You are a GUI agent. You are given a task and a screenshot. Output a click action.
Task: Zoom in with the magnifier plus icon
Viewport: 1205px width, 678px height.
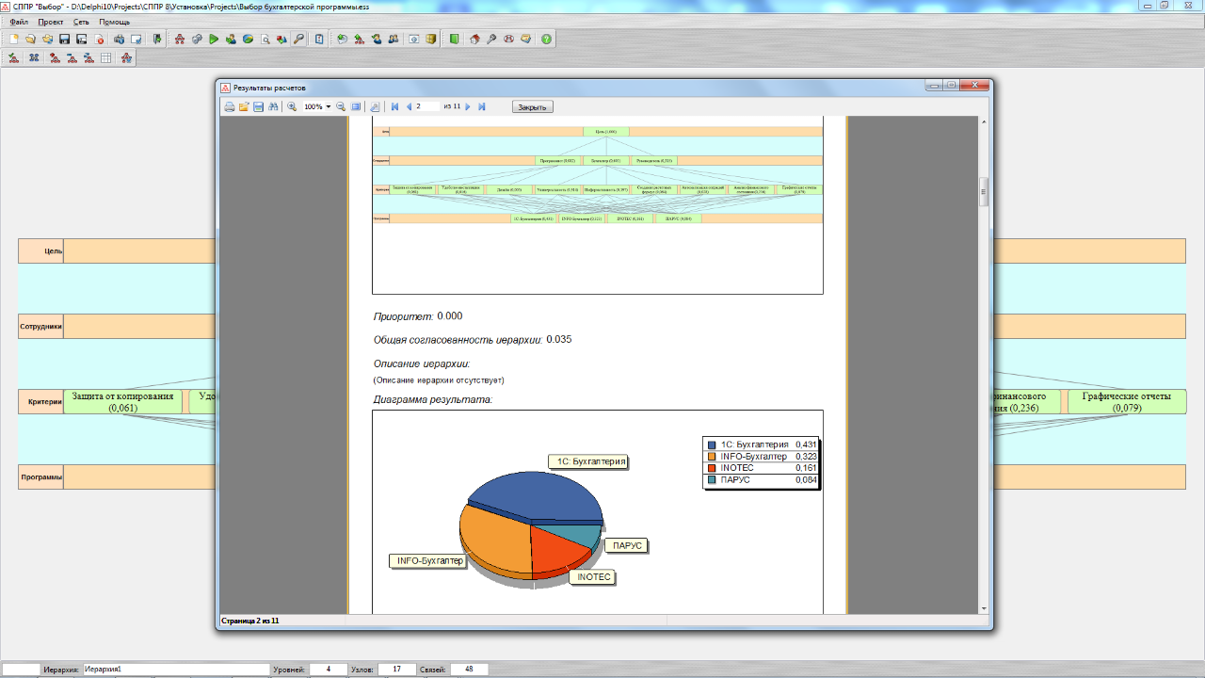click(292, 107)
